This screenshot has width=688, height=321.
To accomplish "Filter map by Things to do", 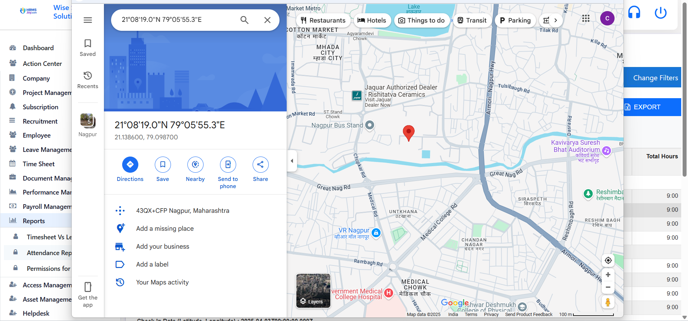I will click(x=421, y=20).
